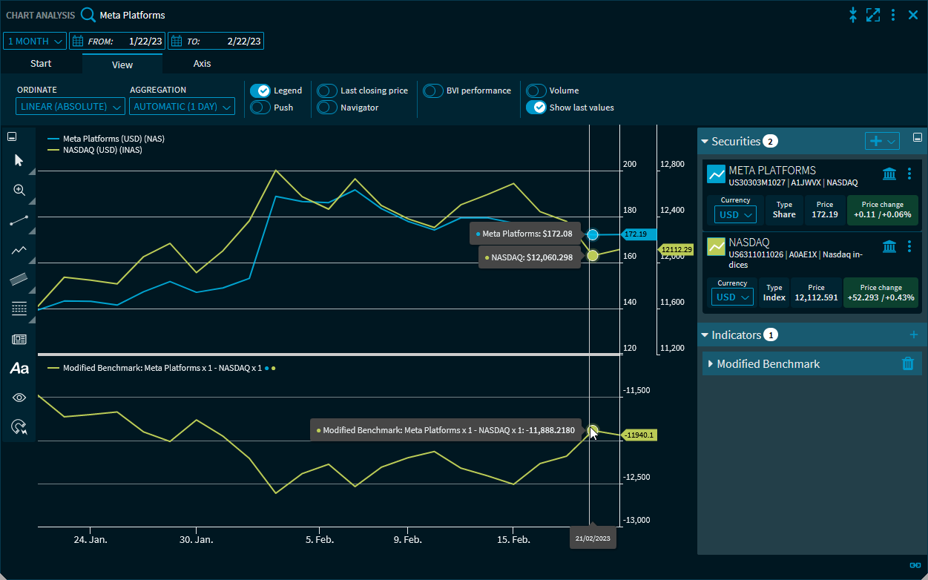This screenshot has height=580, width=928.
Task: Add a new indicator with plus button
Action: pos(913,335)
